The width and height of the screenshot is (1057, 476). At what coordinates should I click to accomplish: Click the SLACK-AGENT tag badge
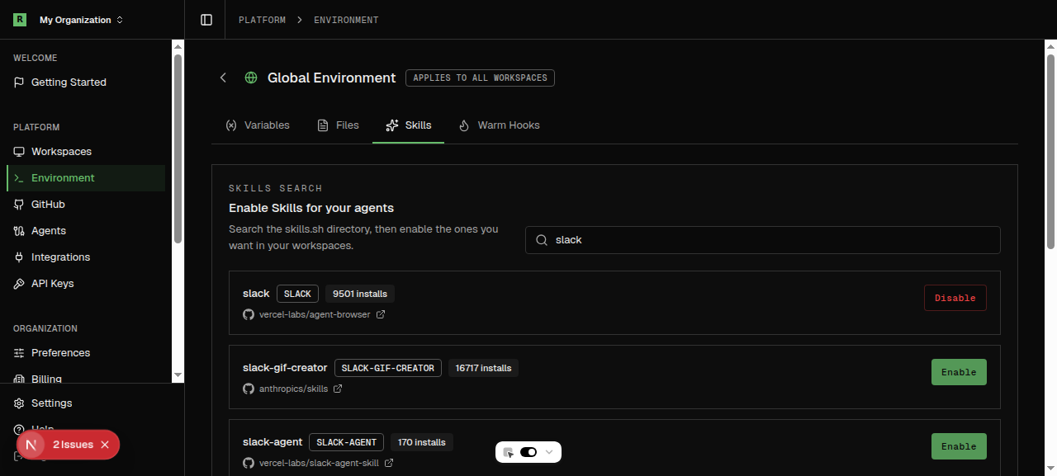(x=347, y=442)
